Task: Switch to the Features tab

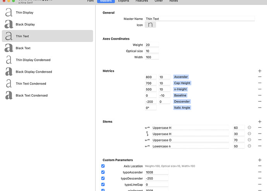Action: 142,1
